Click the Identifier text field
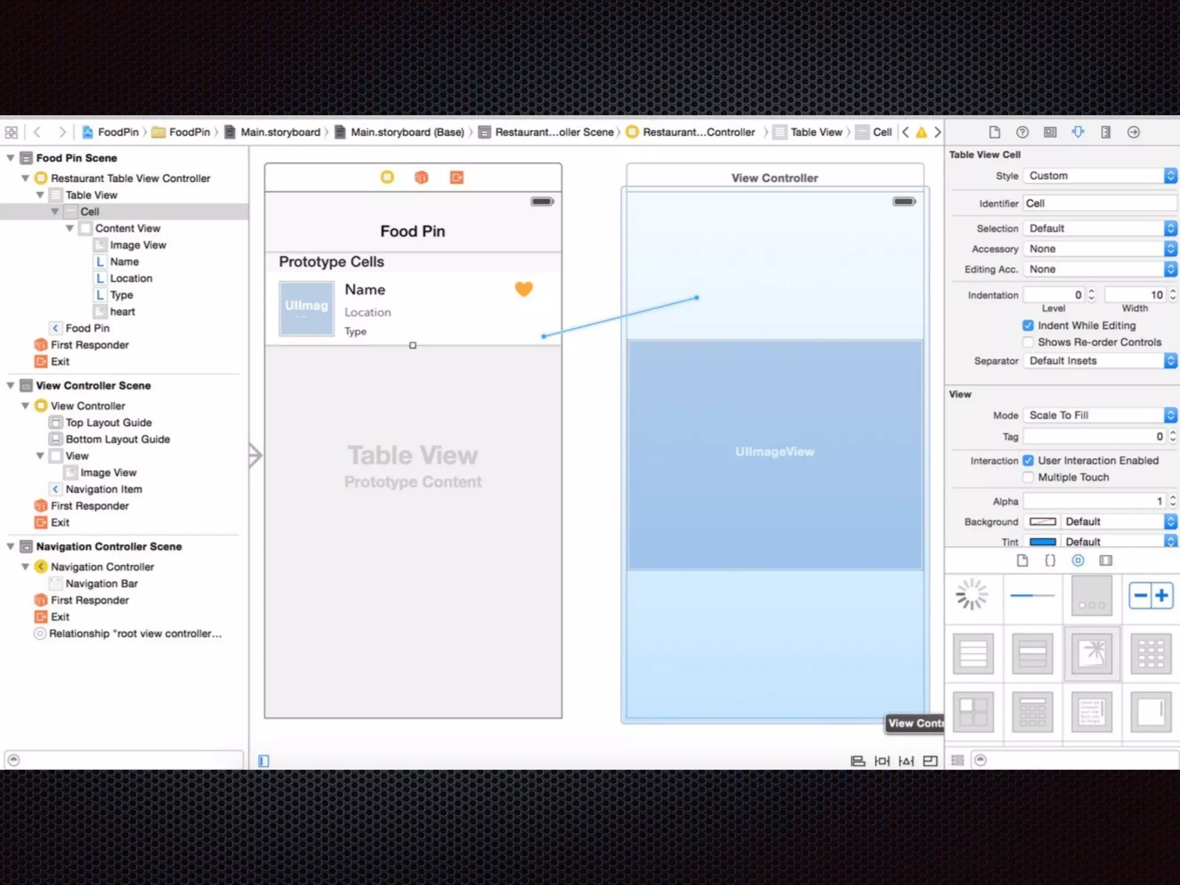 click(1099, 203)
